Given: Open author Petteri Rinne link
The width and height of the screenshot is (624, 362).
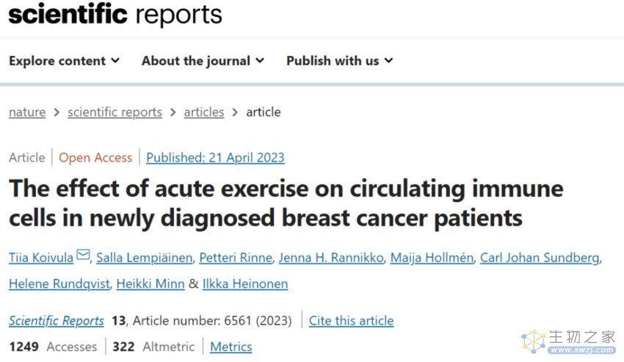Looking at the screenshot, I should click(x=236, y=258).
